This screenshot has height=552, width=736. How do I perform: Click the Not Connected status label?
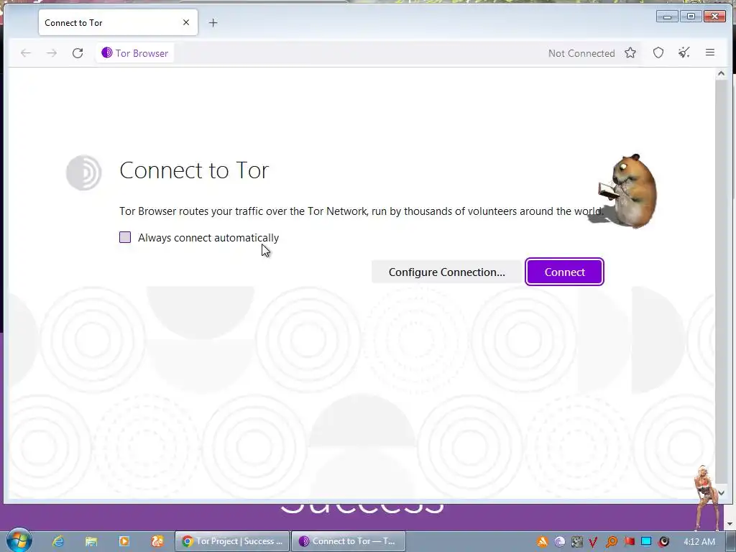pyautogui.click(x=581, y=53)
